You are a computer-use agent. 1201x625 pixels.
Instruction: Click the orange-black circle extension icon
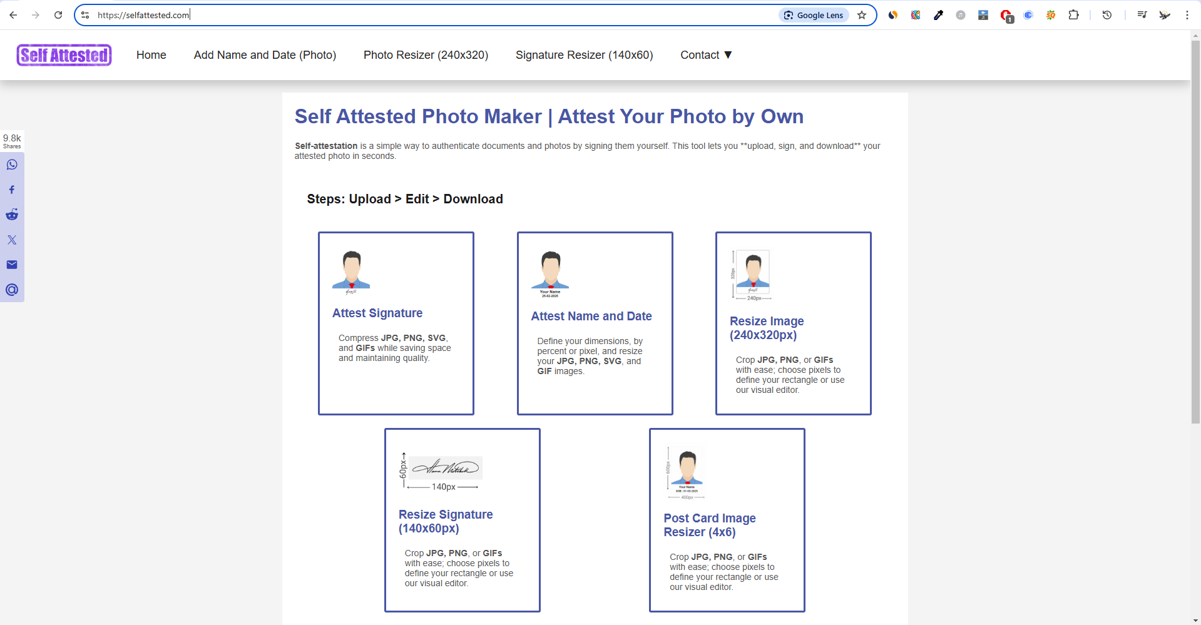tap(893, 15)
